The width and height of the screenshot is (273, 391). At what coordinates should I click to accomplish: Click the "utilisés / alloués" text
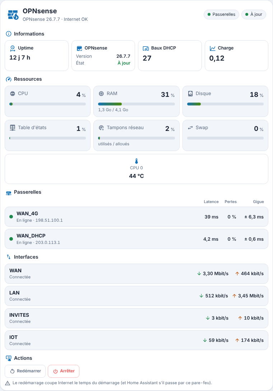point(114,144)
